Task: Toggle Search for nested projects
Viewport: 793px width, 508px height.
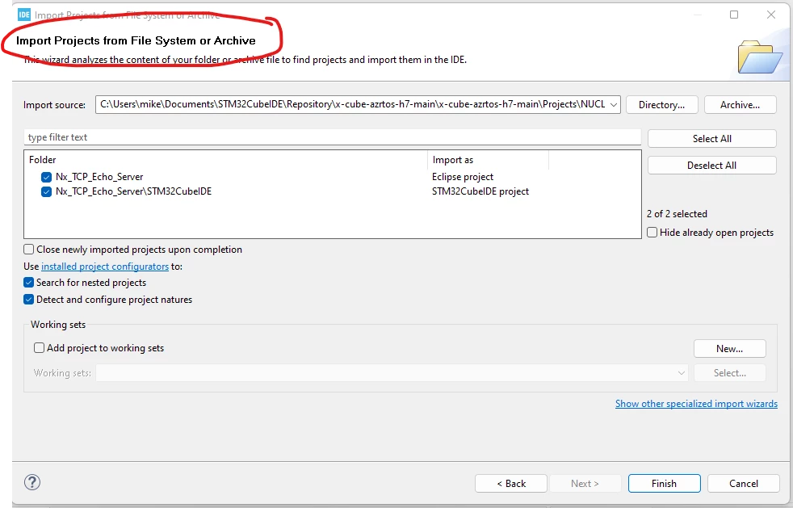Action: click(x=29, y=283)
